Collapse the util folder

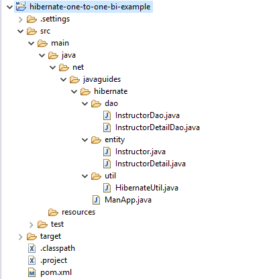click(x=85, y=176)
